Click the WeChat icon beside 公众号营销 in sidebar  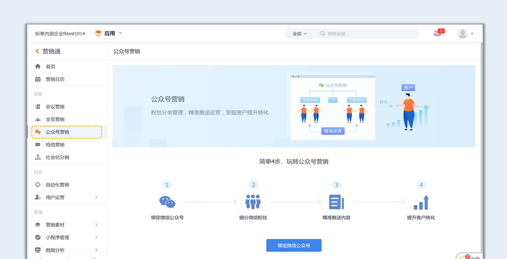pos(38,132)
